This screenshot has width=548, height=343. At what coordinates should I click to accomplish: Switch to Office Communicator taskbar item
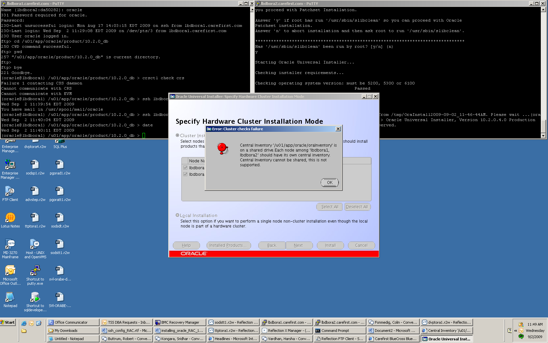[73, 322]
